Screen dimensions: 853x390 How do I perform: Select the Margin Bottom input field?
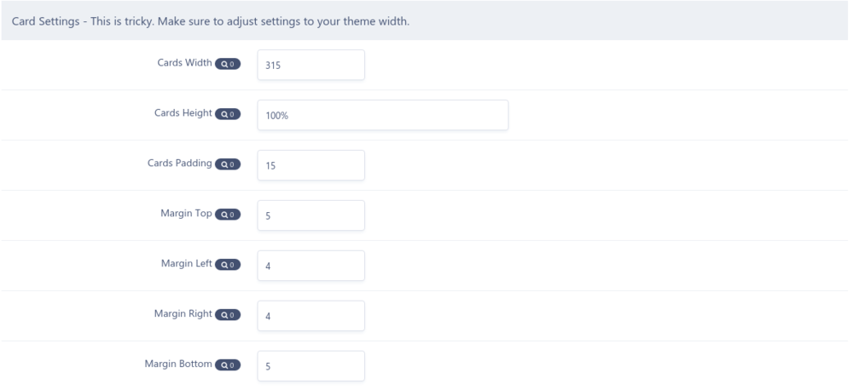(x=310, y=366)
